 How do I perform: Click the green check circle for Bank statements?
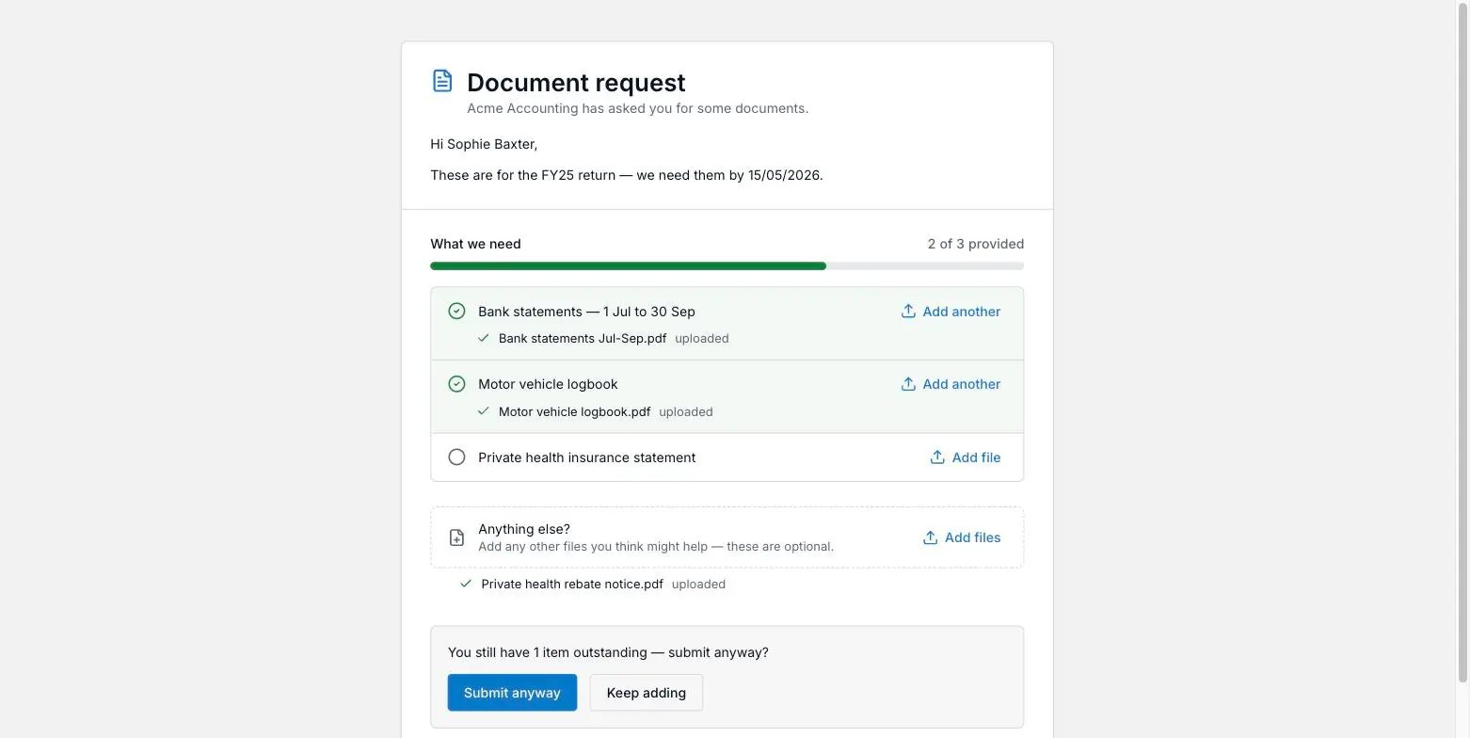456,311
